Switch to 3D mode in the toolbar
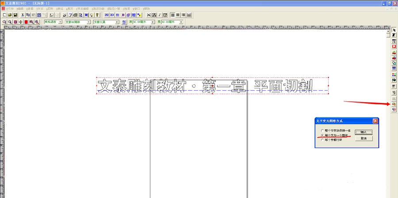Screen dimensions: 398x198 112,15
